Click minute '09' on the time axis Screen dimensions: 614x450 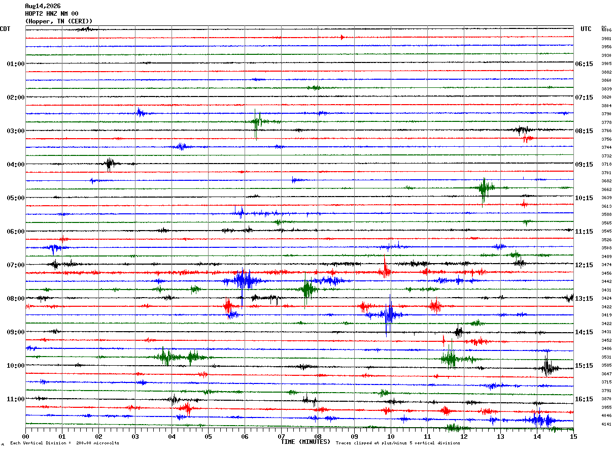[354, 436]
